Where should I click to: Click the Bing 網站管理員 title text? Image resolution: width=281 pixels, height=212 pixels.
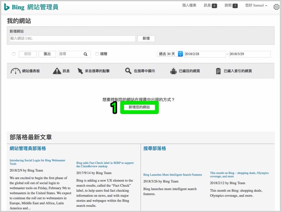[35, 7]
